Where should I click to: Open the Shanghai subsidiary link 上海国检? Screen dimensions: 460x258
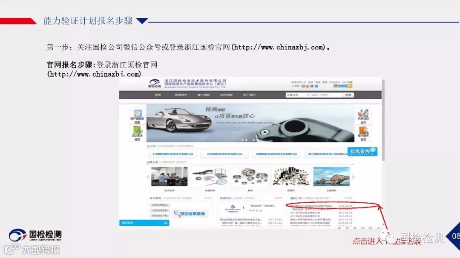172,154
